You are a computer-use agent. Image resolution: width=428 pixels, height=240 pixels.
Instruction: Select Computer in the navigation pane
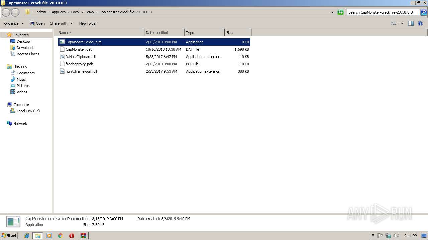(x=21, y=105)
